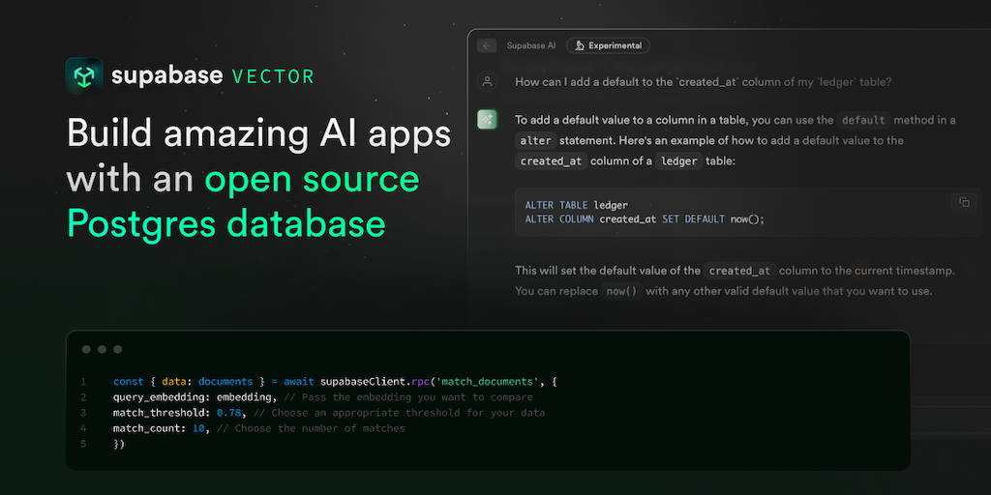The width and height of the screenshot is (991, 495).
Task: Click the green Supabase AI avatar icon
Action: coord(487,120)
